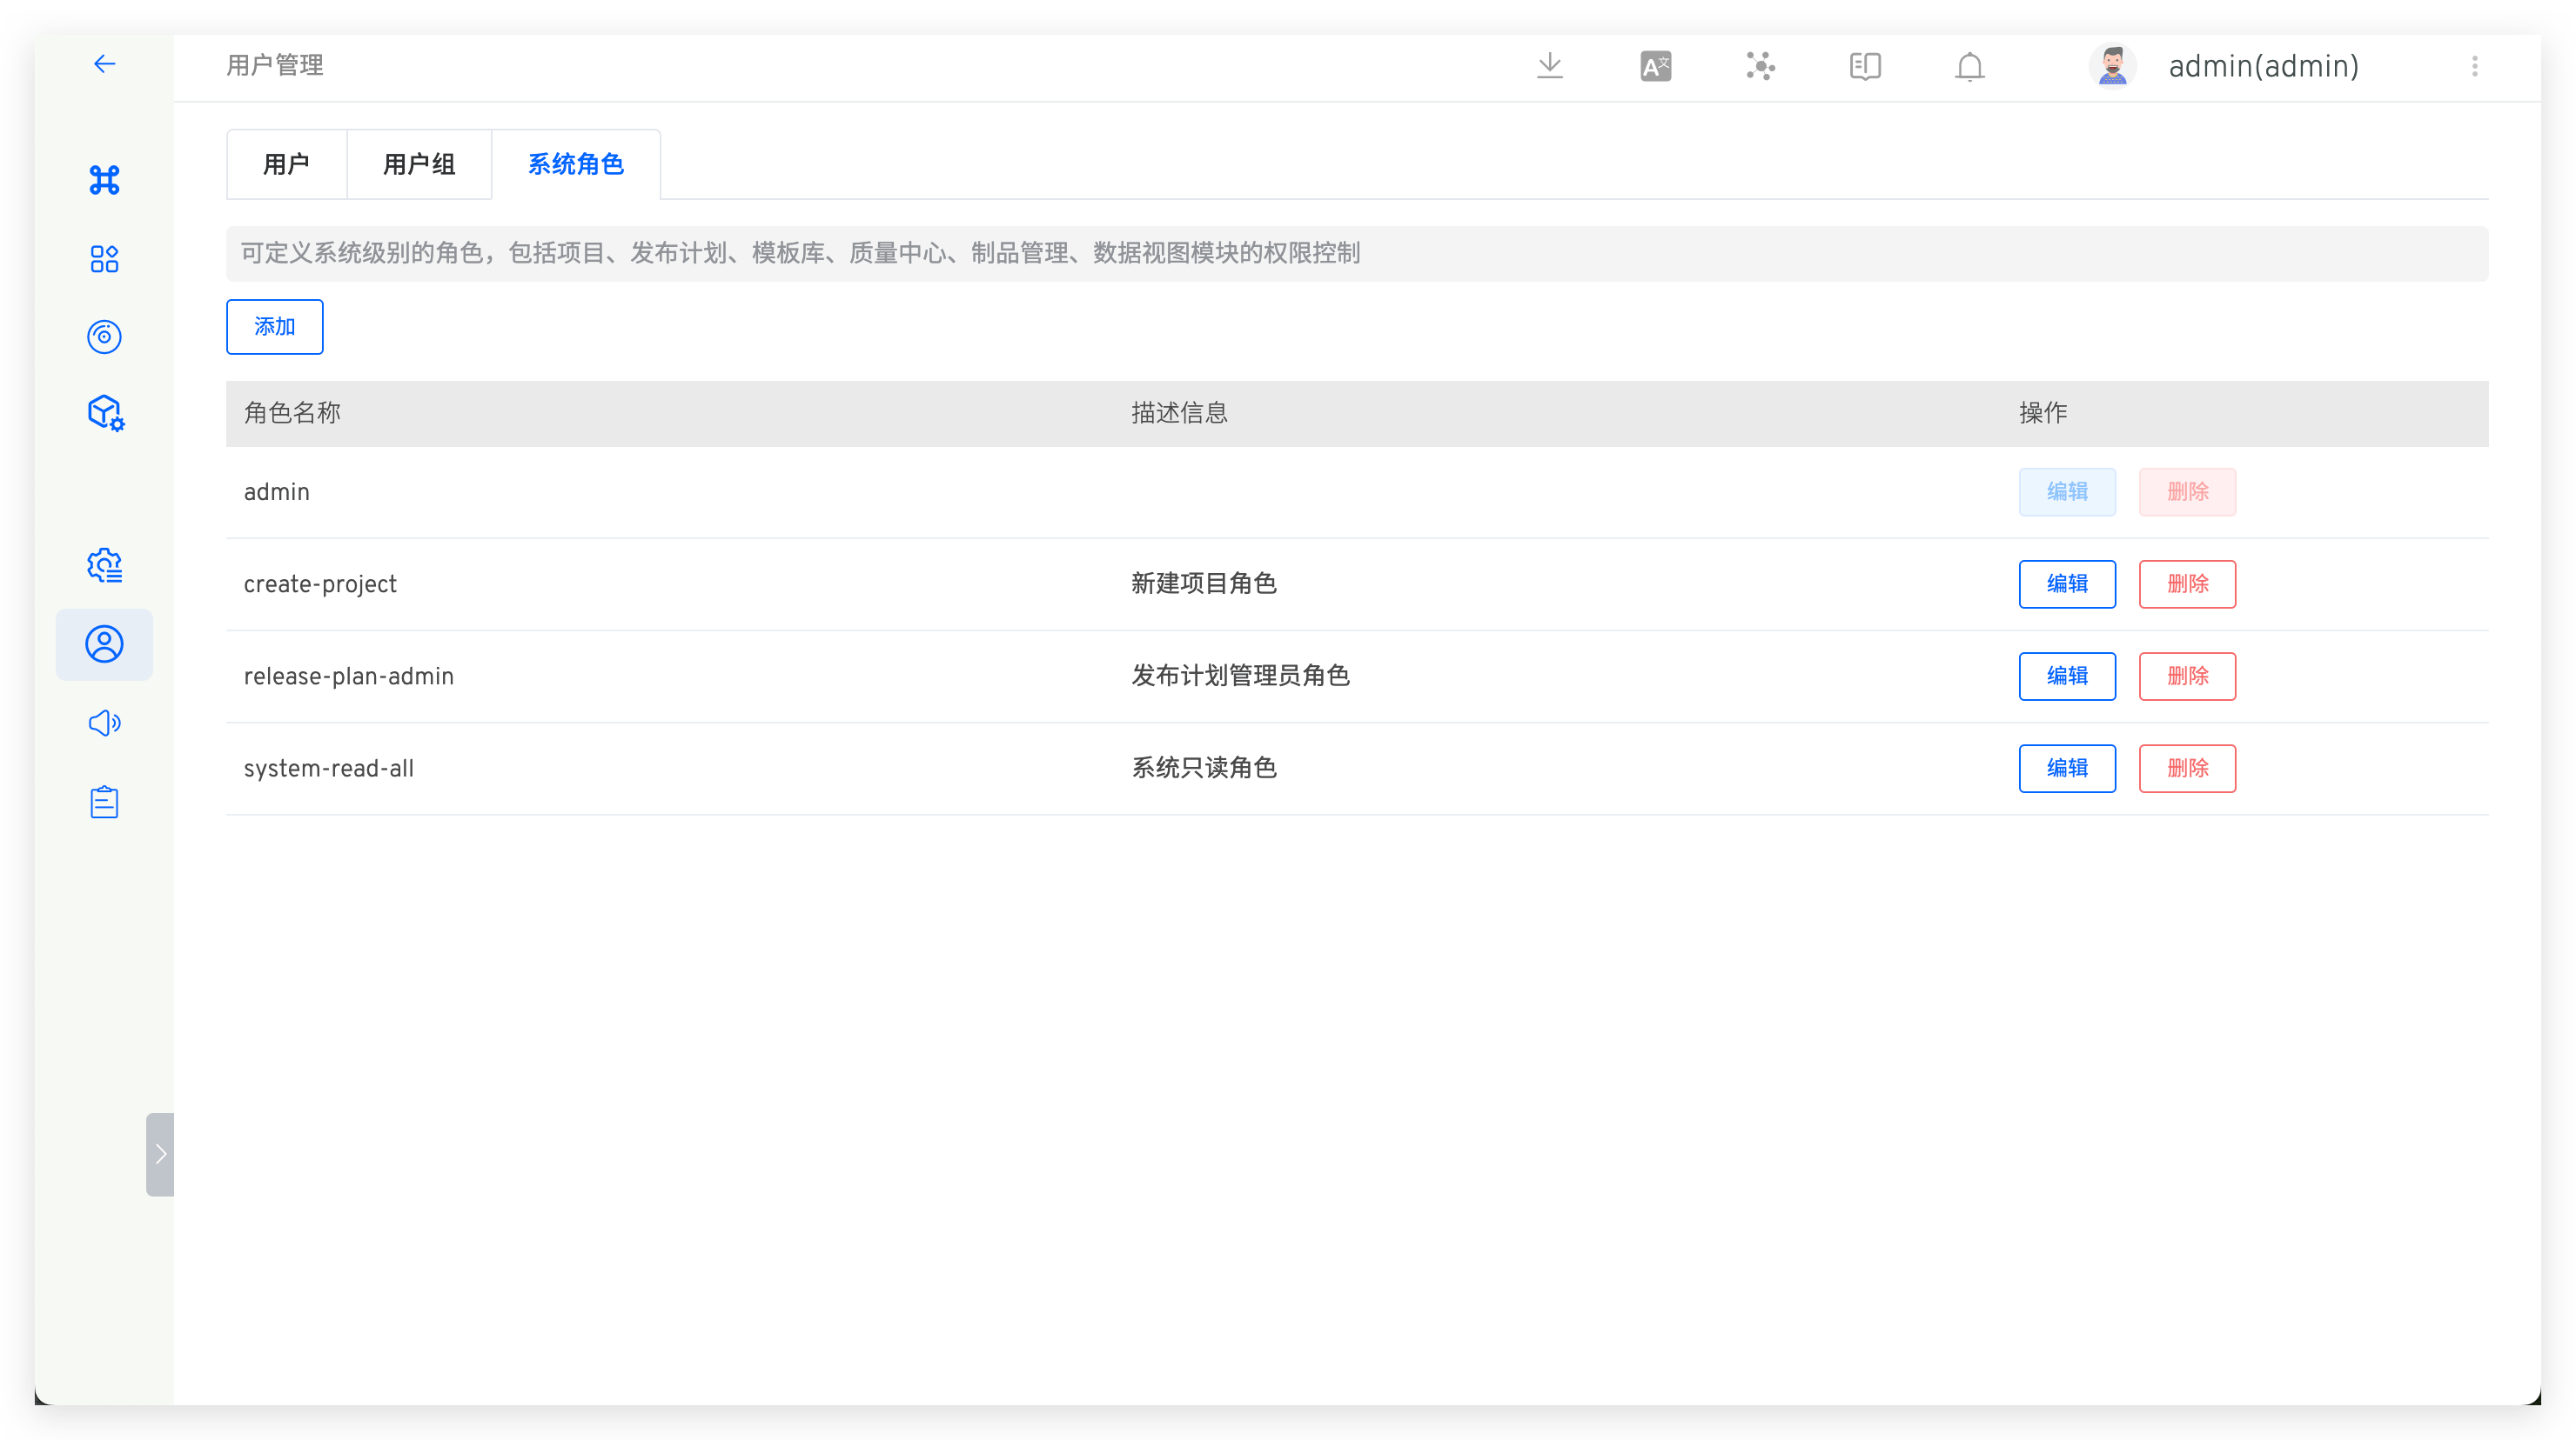Screen dimensions: 2576x1440
Task: Select the user management sidebar icon
Action: 104,644
